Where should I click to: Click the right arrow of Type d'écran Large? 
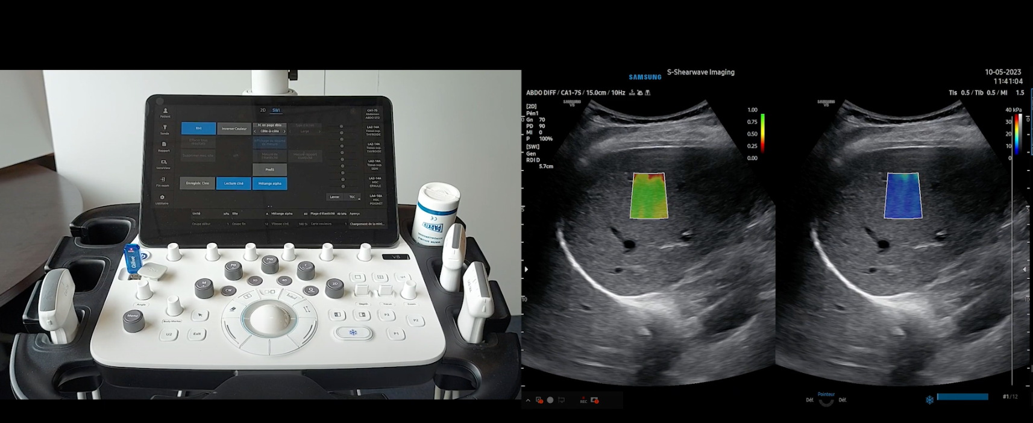pos(319,131)
